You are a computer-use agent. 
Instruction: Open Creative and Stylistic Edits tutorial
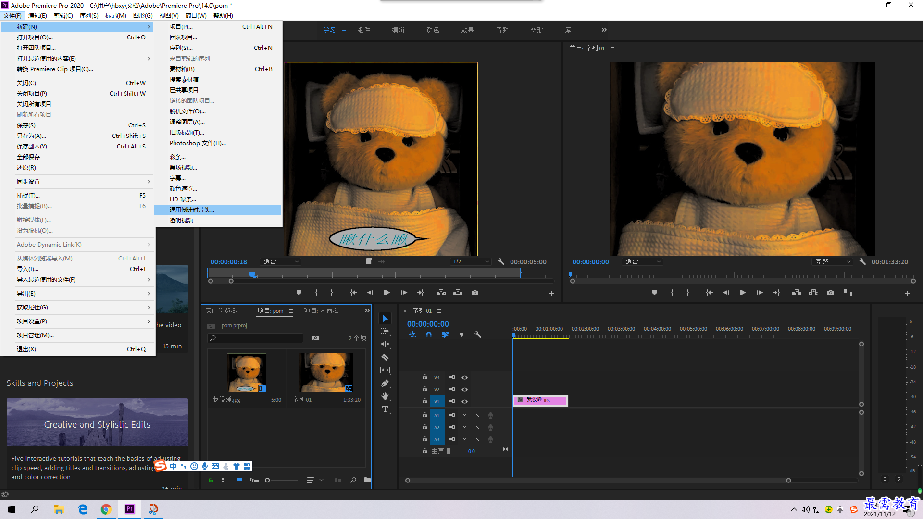tap(97, 422)
